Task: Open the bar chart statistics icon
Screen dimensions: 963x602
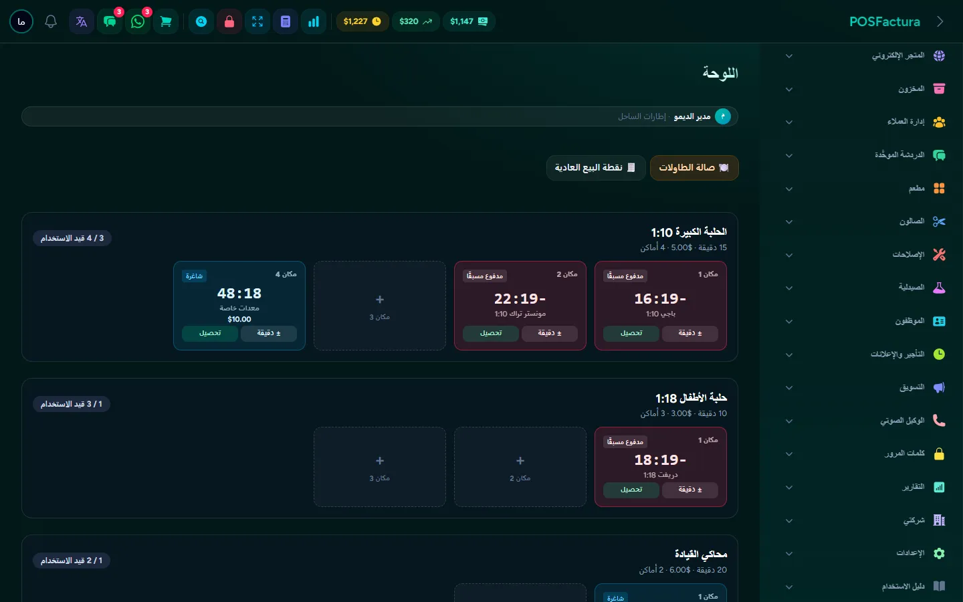Action: (314, 21)
